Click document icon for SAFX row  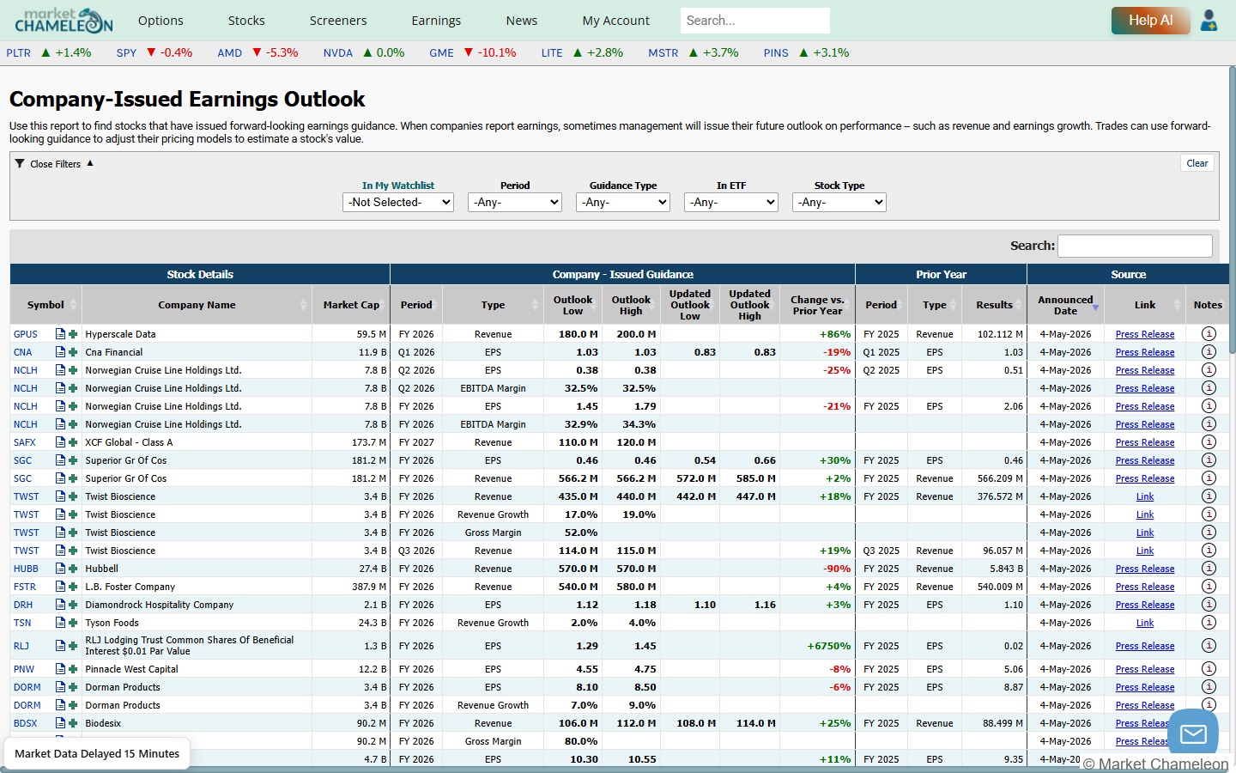(x=60, y=442)
